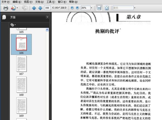Open the 窗口(W) menu

62,2
